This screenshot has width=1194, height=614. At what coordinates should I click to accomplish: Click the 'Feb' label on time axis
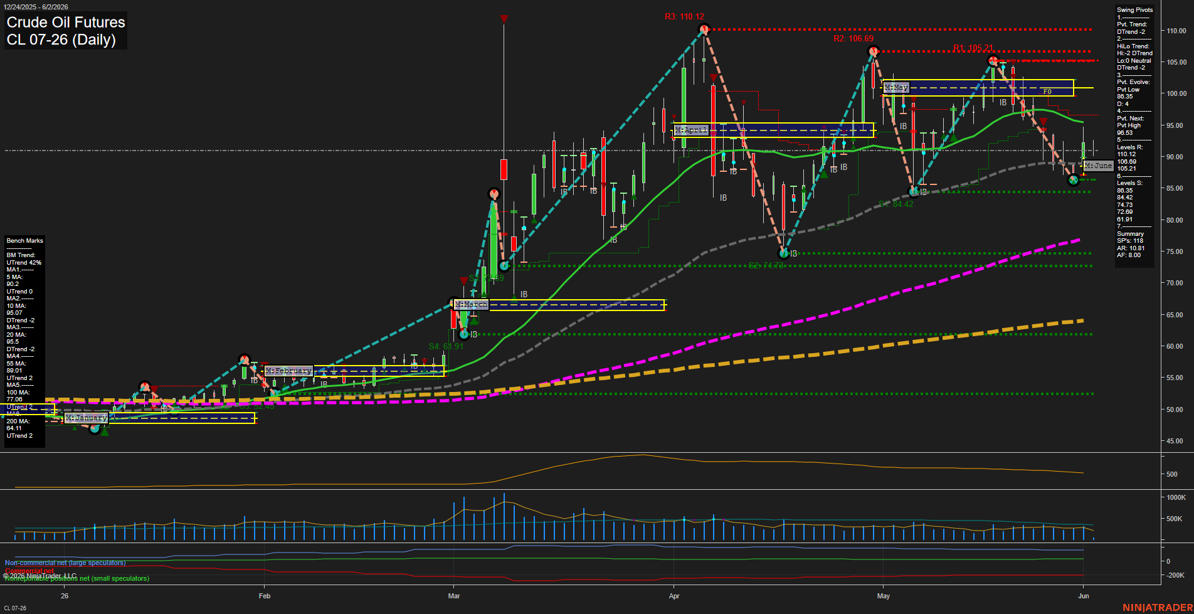tap(265, 596)
